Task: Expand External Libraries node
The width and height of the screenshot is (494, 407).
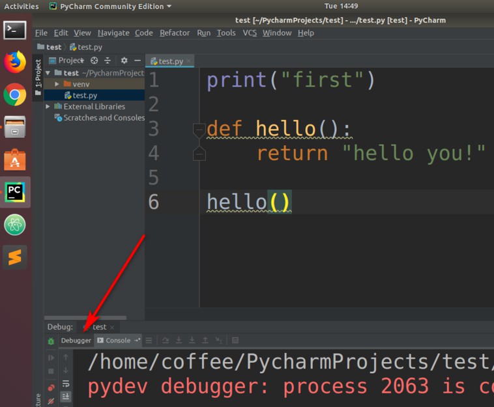Action: pyautogui.click(x=48, y=106)
